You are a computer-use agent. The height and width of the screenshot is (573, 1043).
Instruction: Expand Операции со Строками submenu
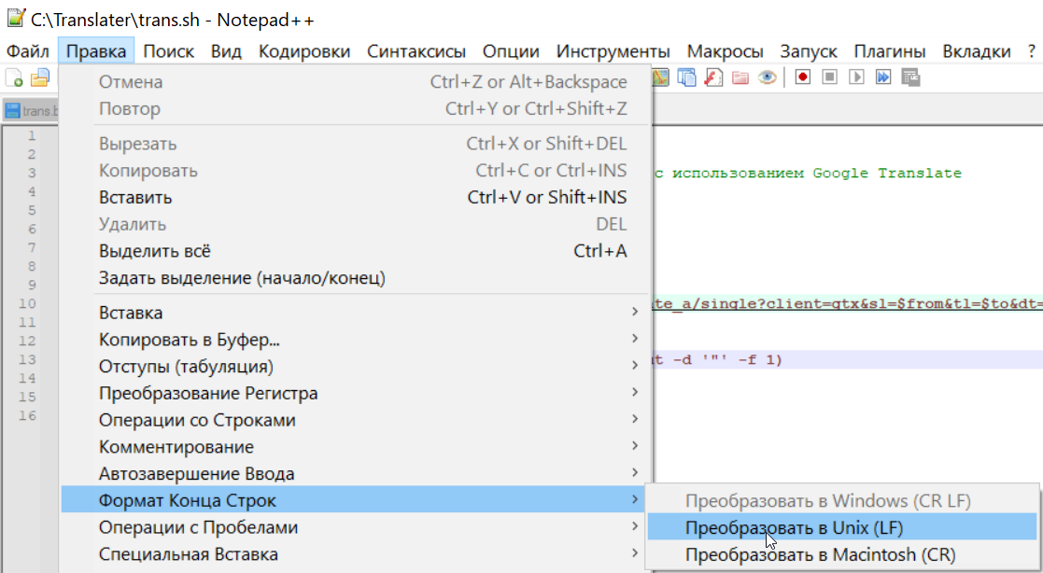[355, 420]
